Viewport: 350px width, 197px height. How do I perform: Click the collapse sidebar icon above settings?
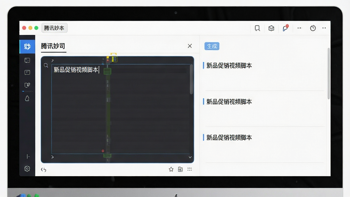(28, 157)
